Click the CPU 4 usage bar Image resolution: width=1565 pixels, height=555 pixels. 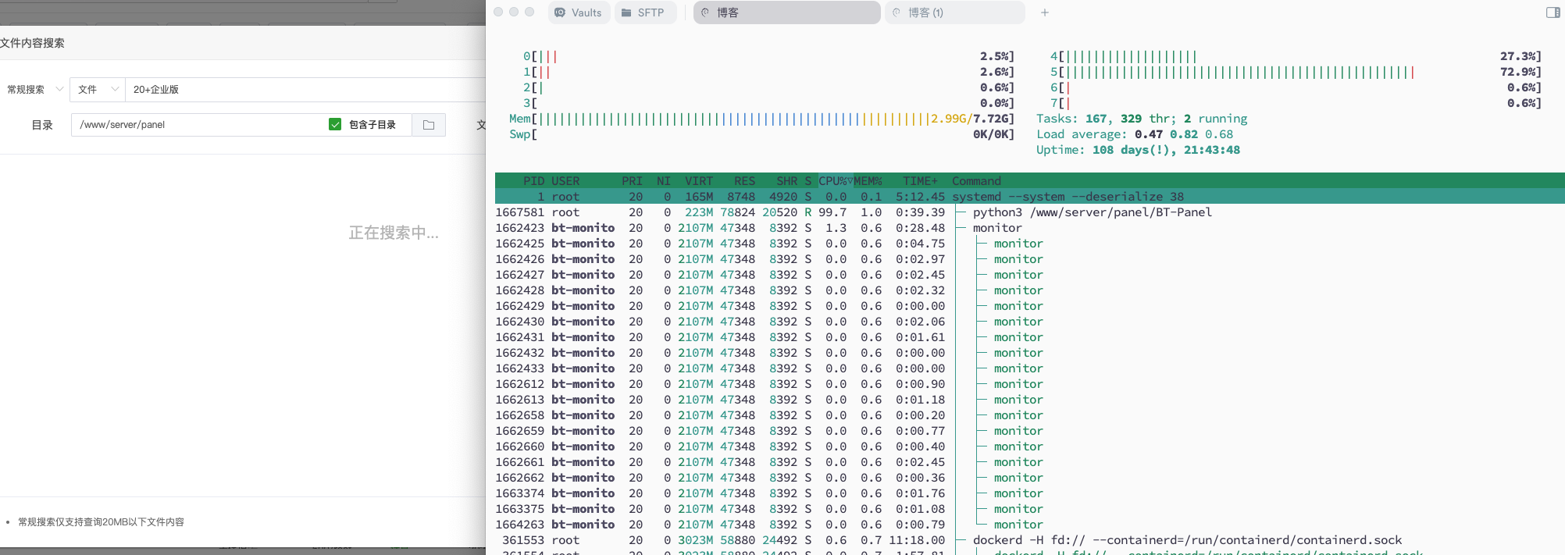tap(1296, 56)
